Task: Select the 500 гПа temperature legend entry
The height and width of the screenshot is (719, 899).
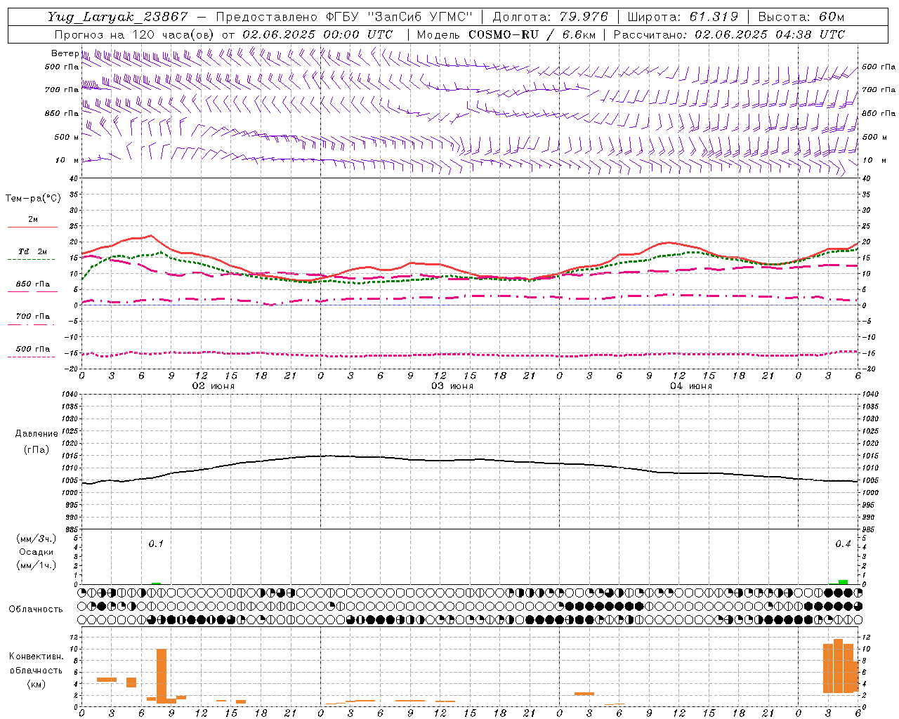Action: [x=33, y=349]
